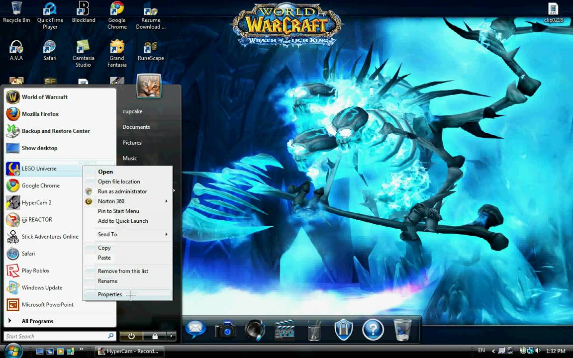
Task: Switch to HyperCam Recording taskbar button
Action: click(x=129, y=351)
